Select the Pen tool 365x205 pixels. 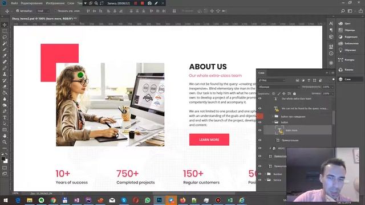[5, 112]
